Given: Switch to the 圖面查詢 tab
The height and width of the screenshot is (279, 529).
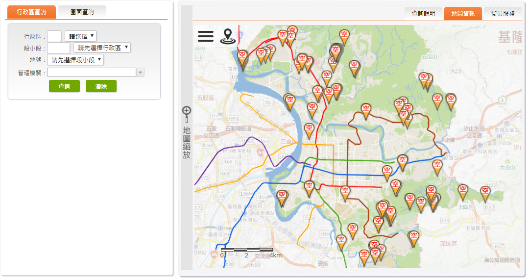Looking at the screenshot, I should coord(82,12).
